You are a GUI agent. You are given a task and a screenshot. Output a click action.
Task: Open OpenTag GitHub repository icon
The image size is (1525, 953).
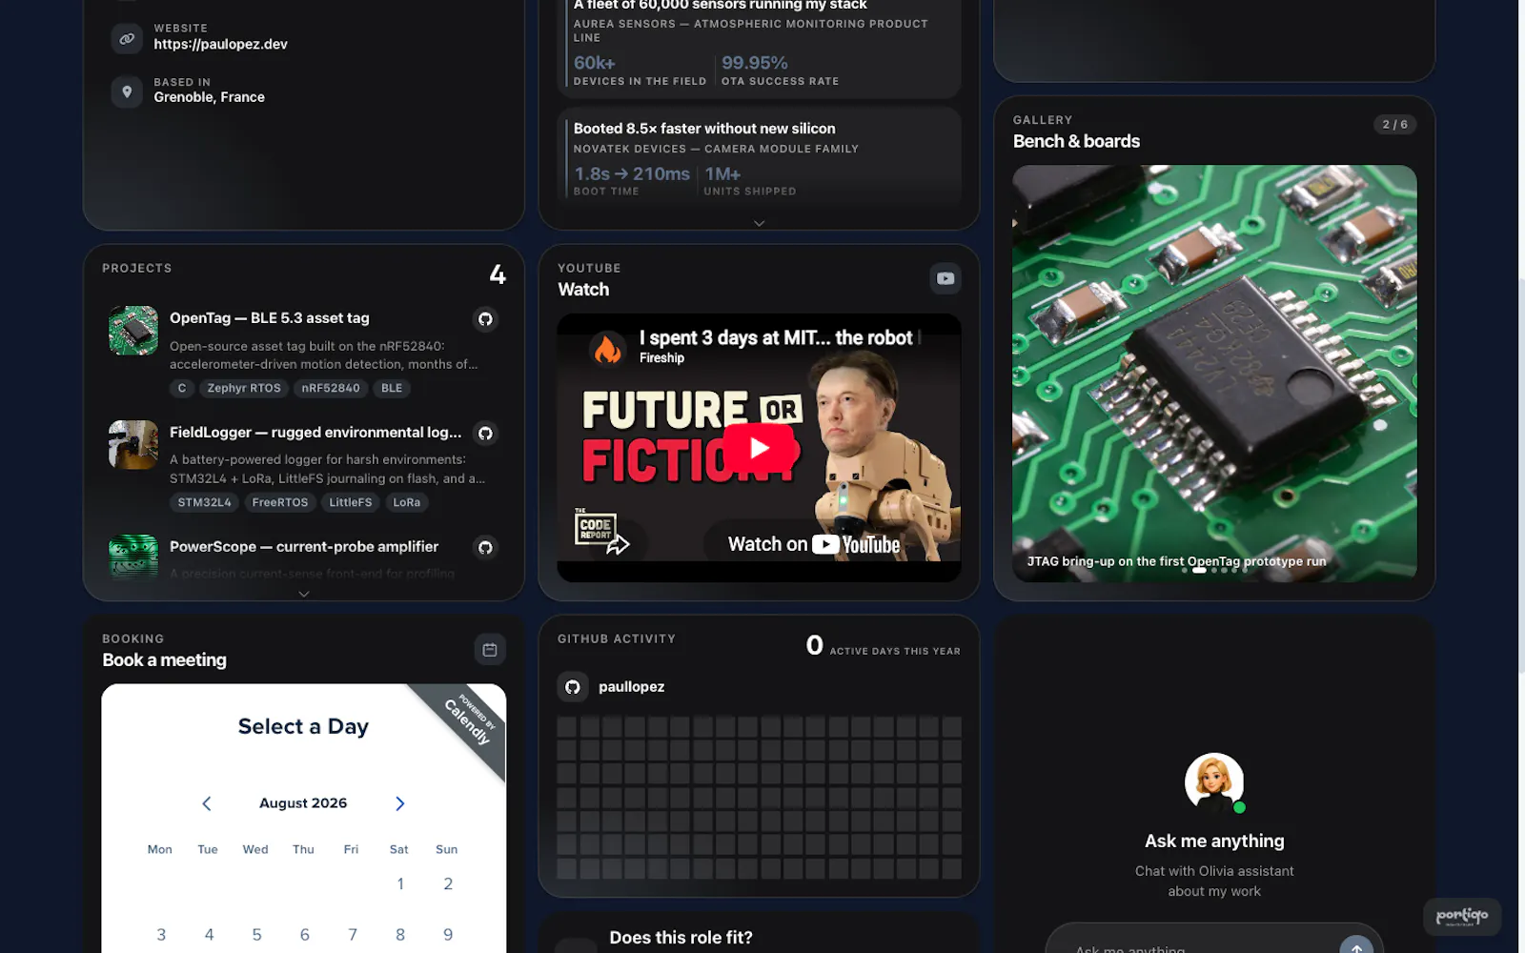[x=485, y=319]
